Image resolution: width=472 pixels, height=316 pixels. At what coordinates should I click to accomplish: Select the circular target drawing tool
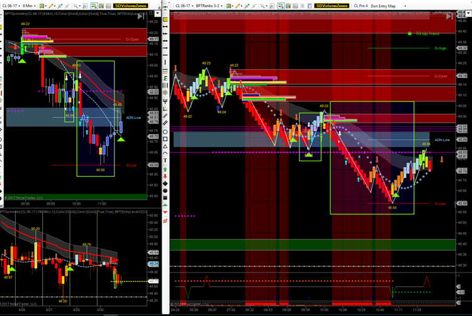pos(166,93)
